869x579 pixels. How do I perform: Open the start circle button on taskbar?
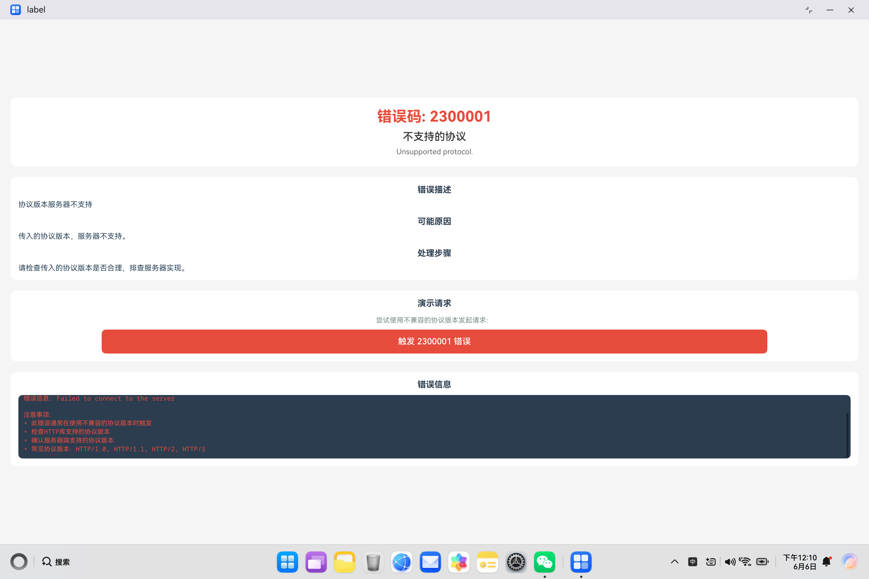[19, 562]
